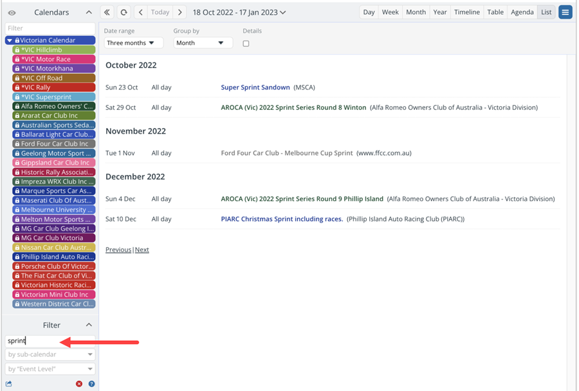The image size is (579, 391).
Task: Open filter help question mark icon
Action: [91, 384]
